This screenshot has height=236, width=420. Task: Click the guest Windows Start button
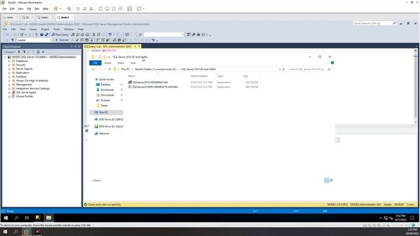click(x=6, y=218)
